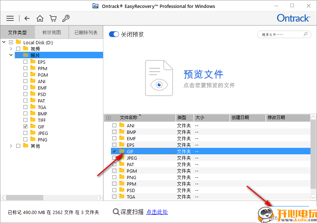Select the PPM row in file list
This screenshot has height=223, width=317.
point(211,184)
